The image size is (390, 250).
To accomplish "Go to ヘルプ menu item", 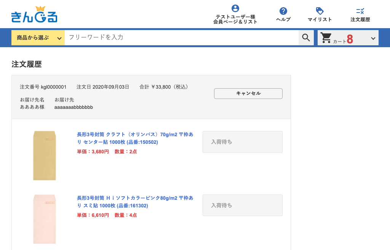I will click(x=283, y=19).
